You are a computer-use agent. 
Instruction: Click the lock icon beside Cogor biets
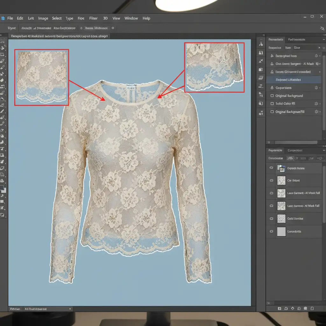(272, 88)
